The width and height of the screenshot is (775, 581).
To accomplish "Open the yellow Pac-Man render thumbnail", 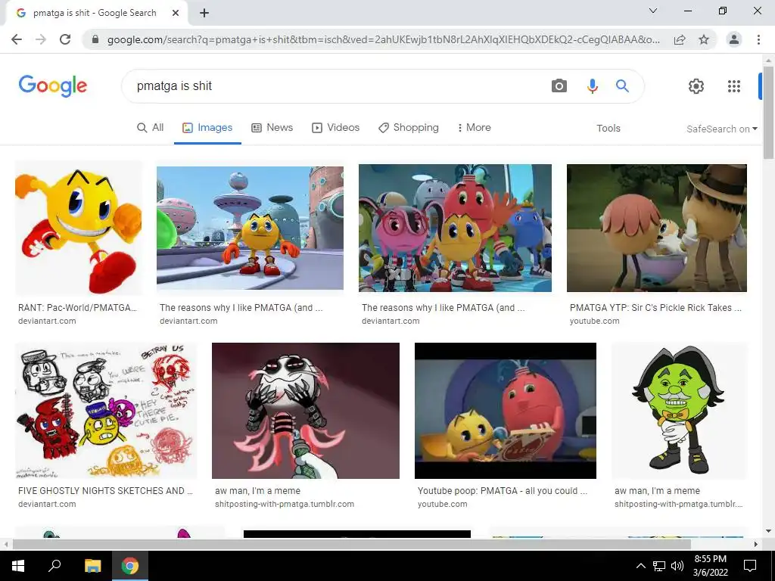I will click(79, 228).
